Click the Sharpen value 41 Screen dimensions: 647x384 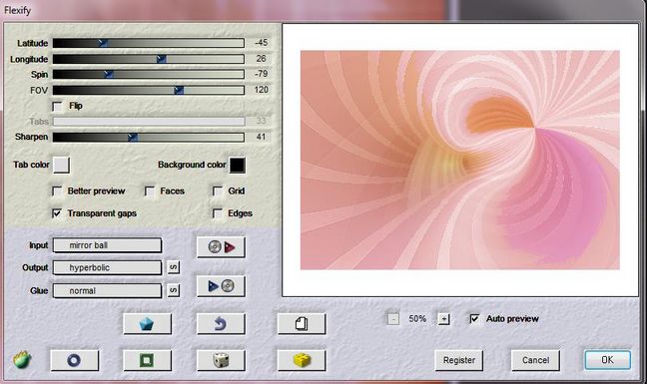click(261, 137)
